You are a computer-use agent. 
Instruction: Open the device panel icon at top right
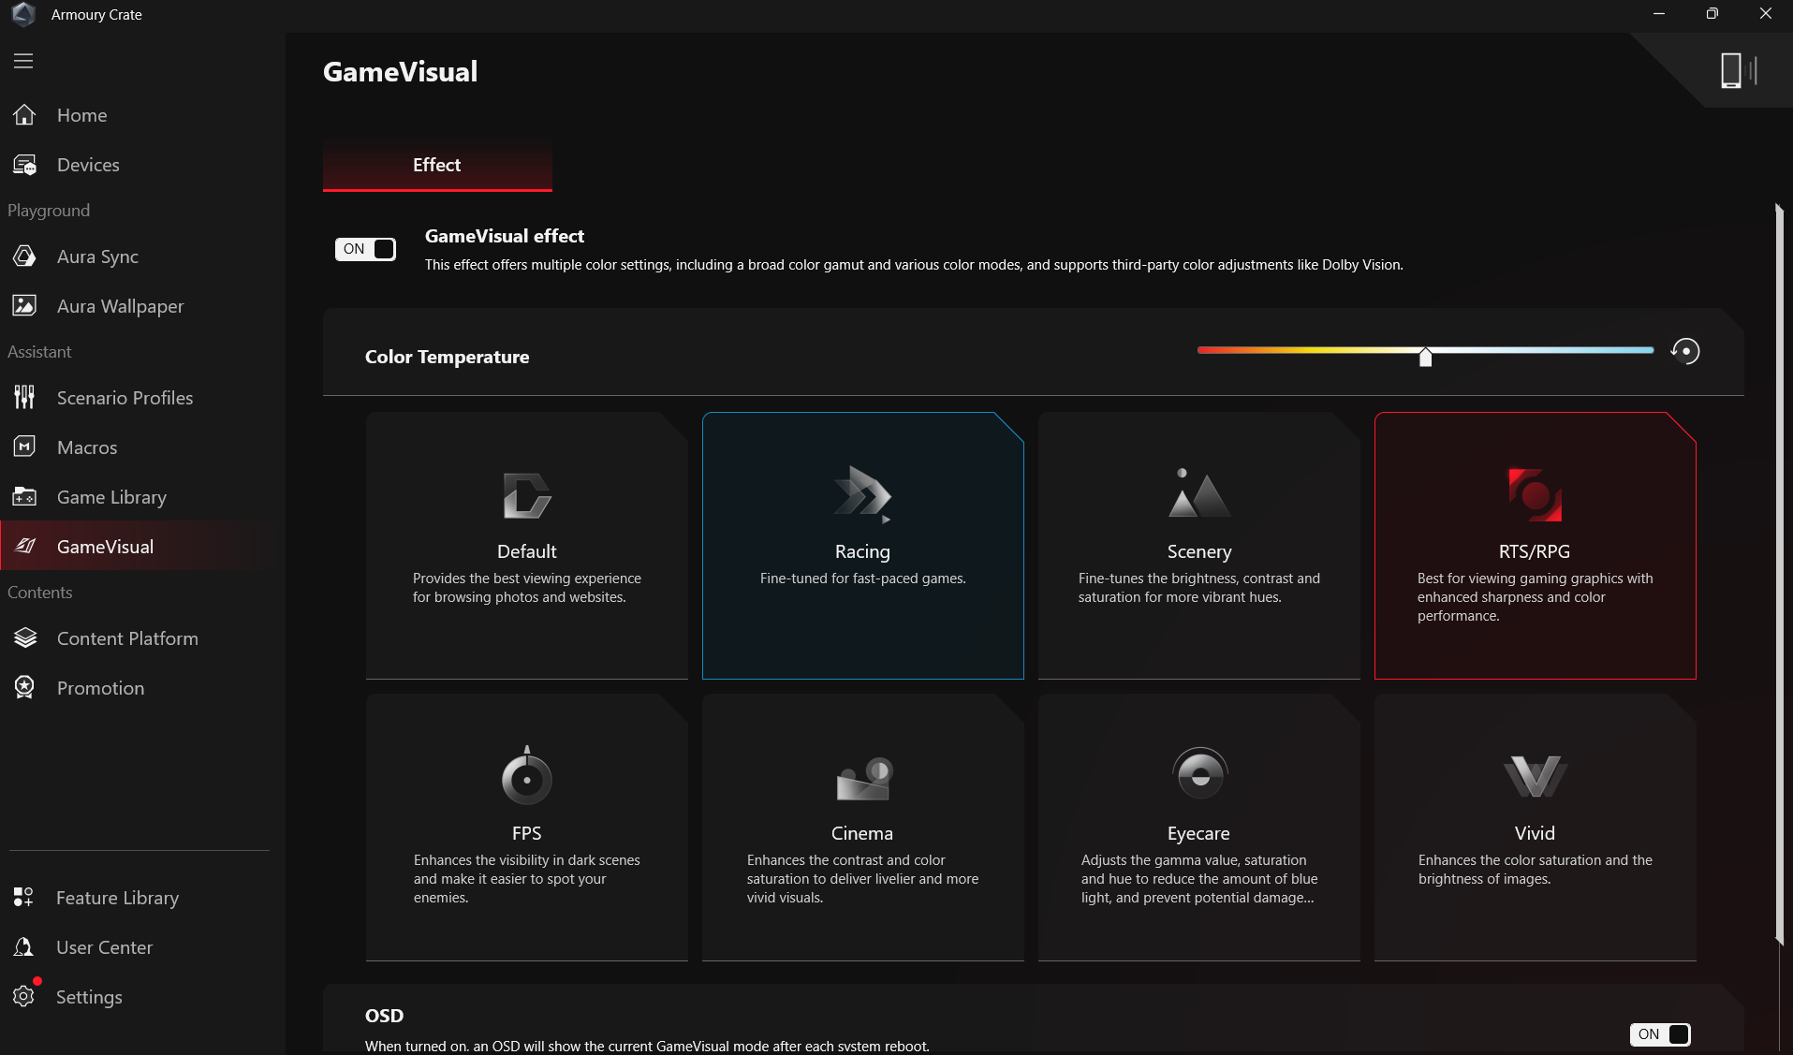[x=1738, y=71]
